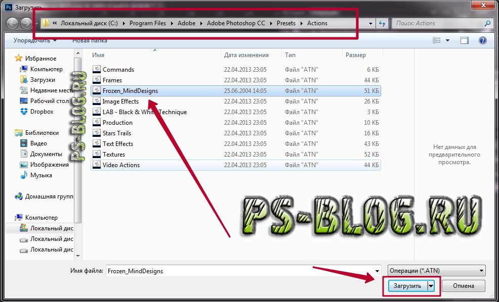
Task: Expand arrow after Presets in address path
Action: pyautogui.click(x=301, y=23)
